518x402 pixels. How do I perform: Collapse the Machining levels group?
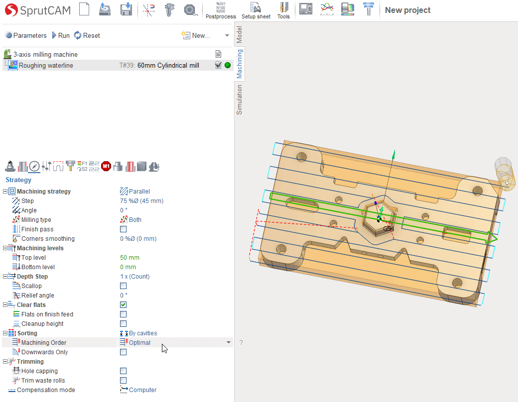pos(5,248)
